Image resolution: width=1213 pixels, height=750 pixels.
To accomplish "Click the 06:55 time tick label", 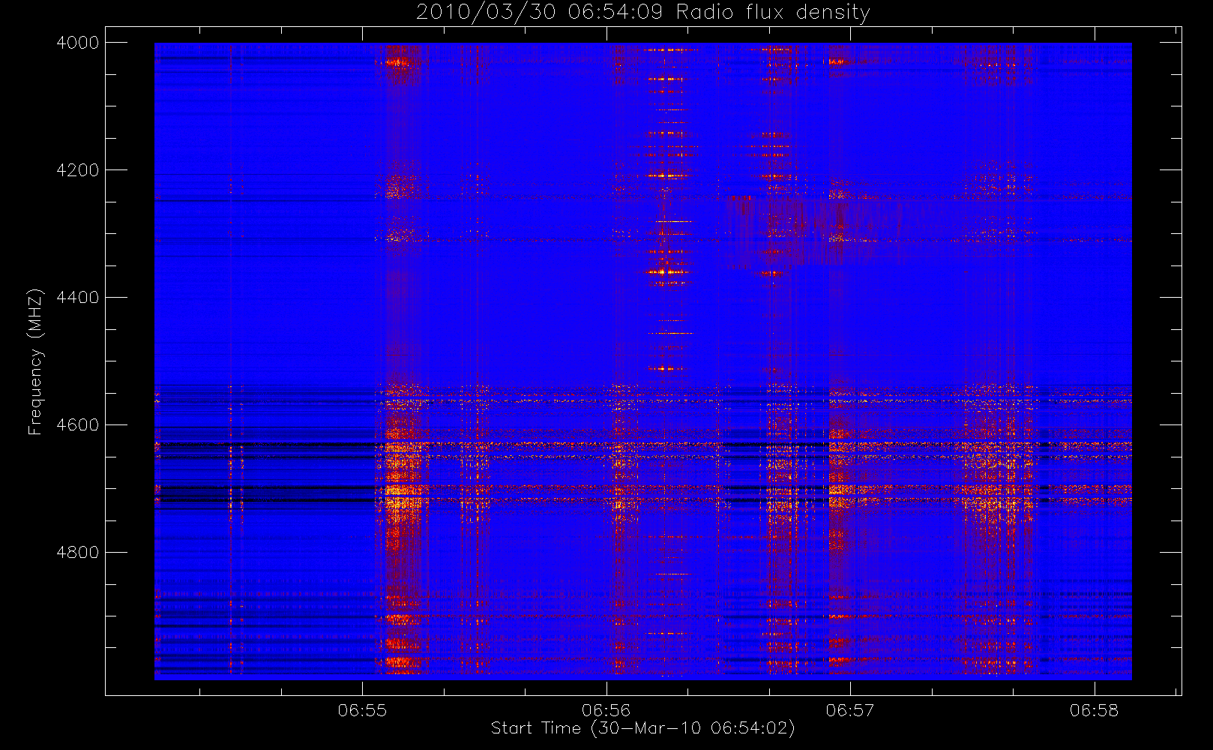I will click(x=362, y=710).
